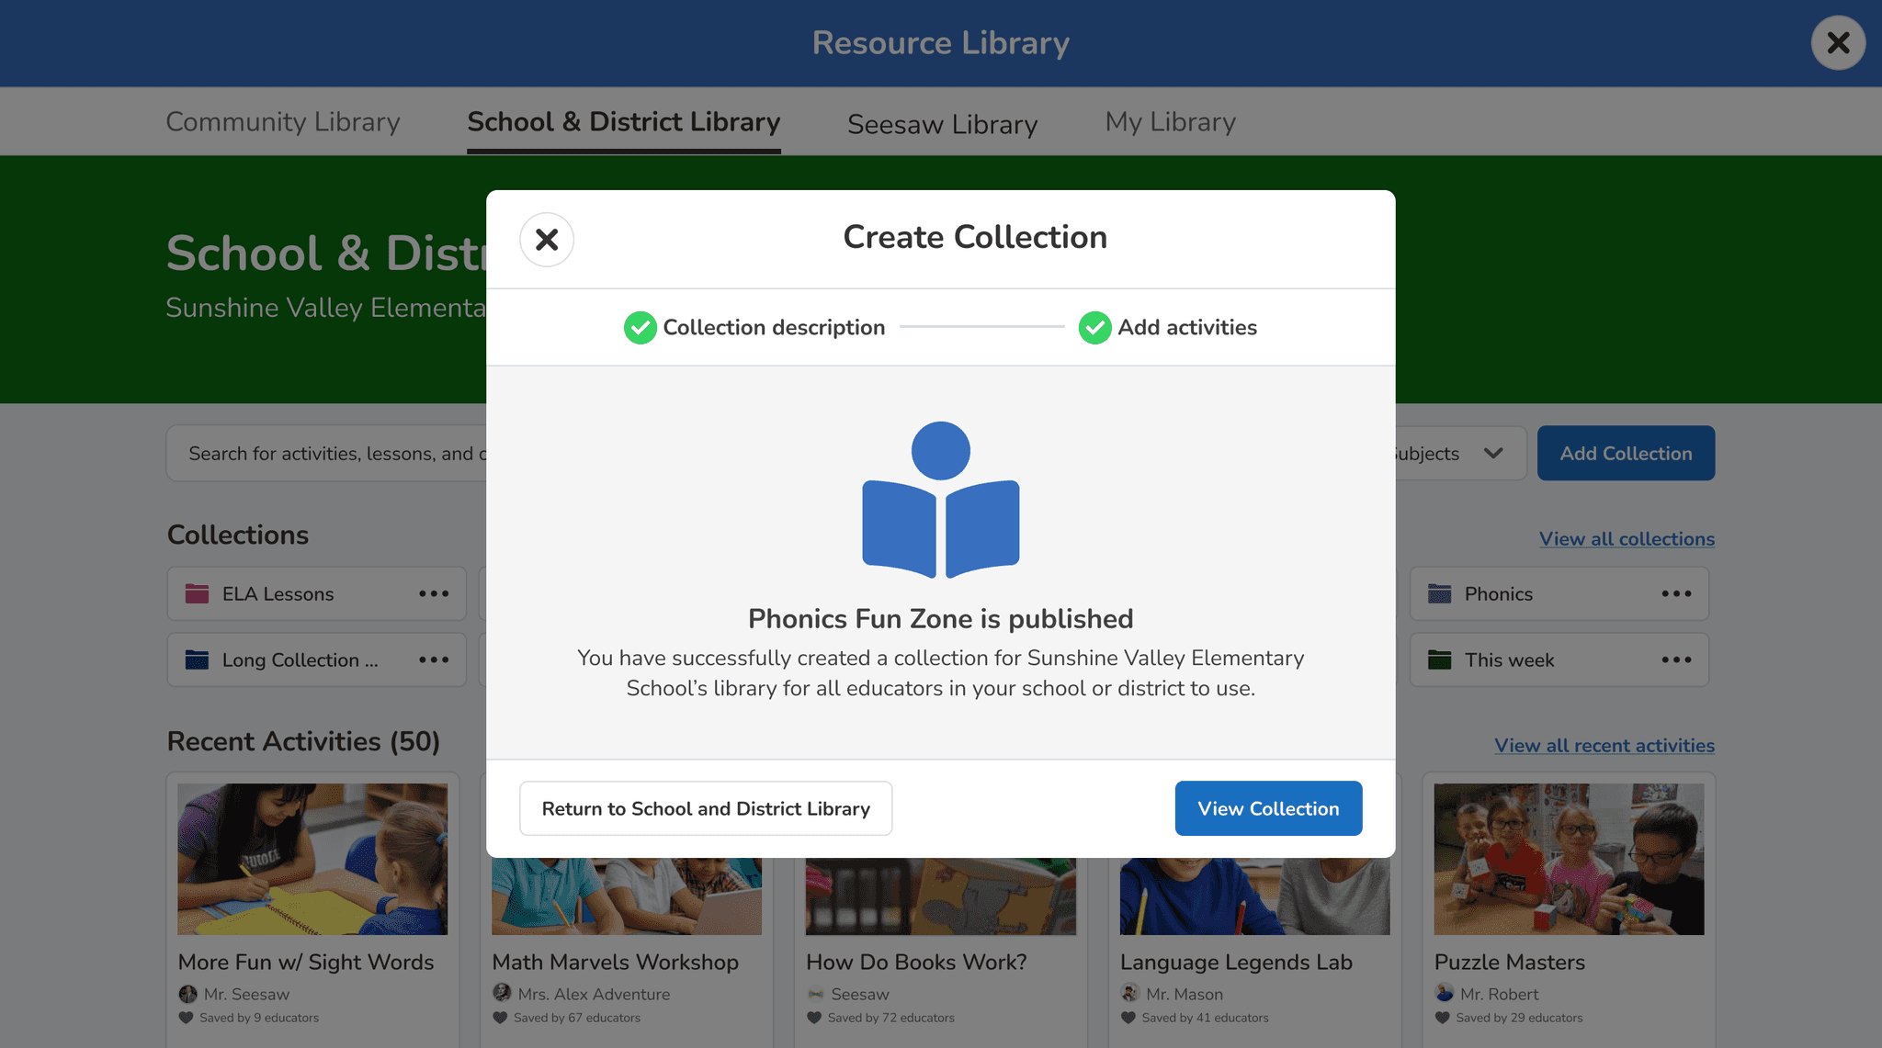Click the blue reading book illustration
Screen dimensions: 1882x1048
pos(940,501)
